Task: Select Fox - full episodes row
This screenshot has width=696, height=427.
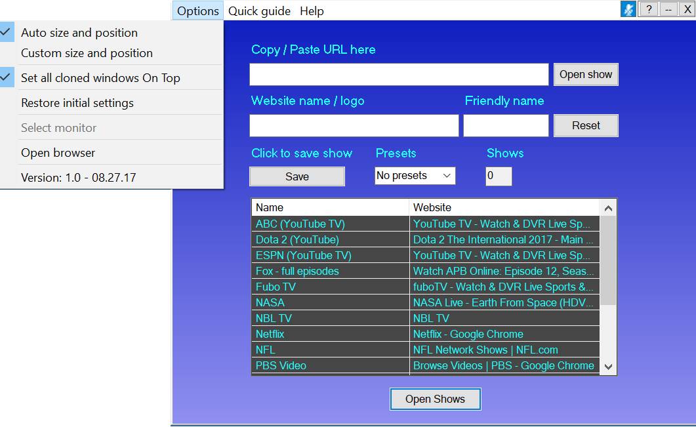Action: click(x=330, y=271)
